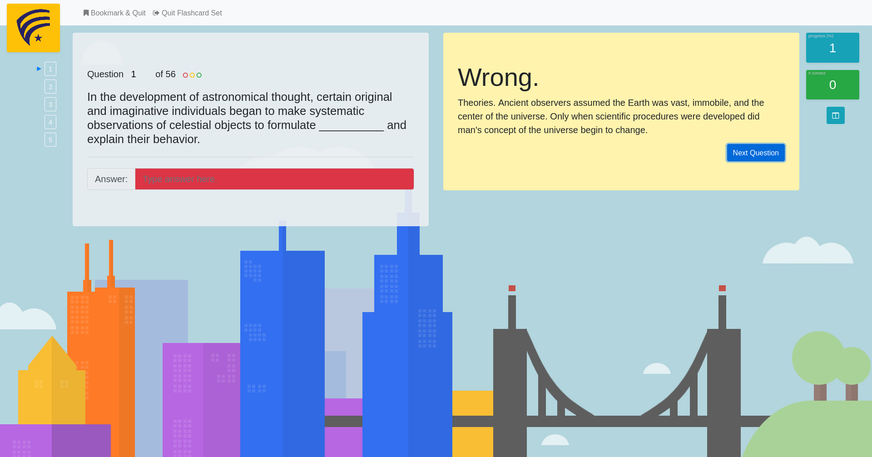Click the 'Answer:' label
This screenshot has height=457, width=872.
(111, 179)
